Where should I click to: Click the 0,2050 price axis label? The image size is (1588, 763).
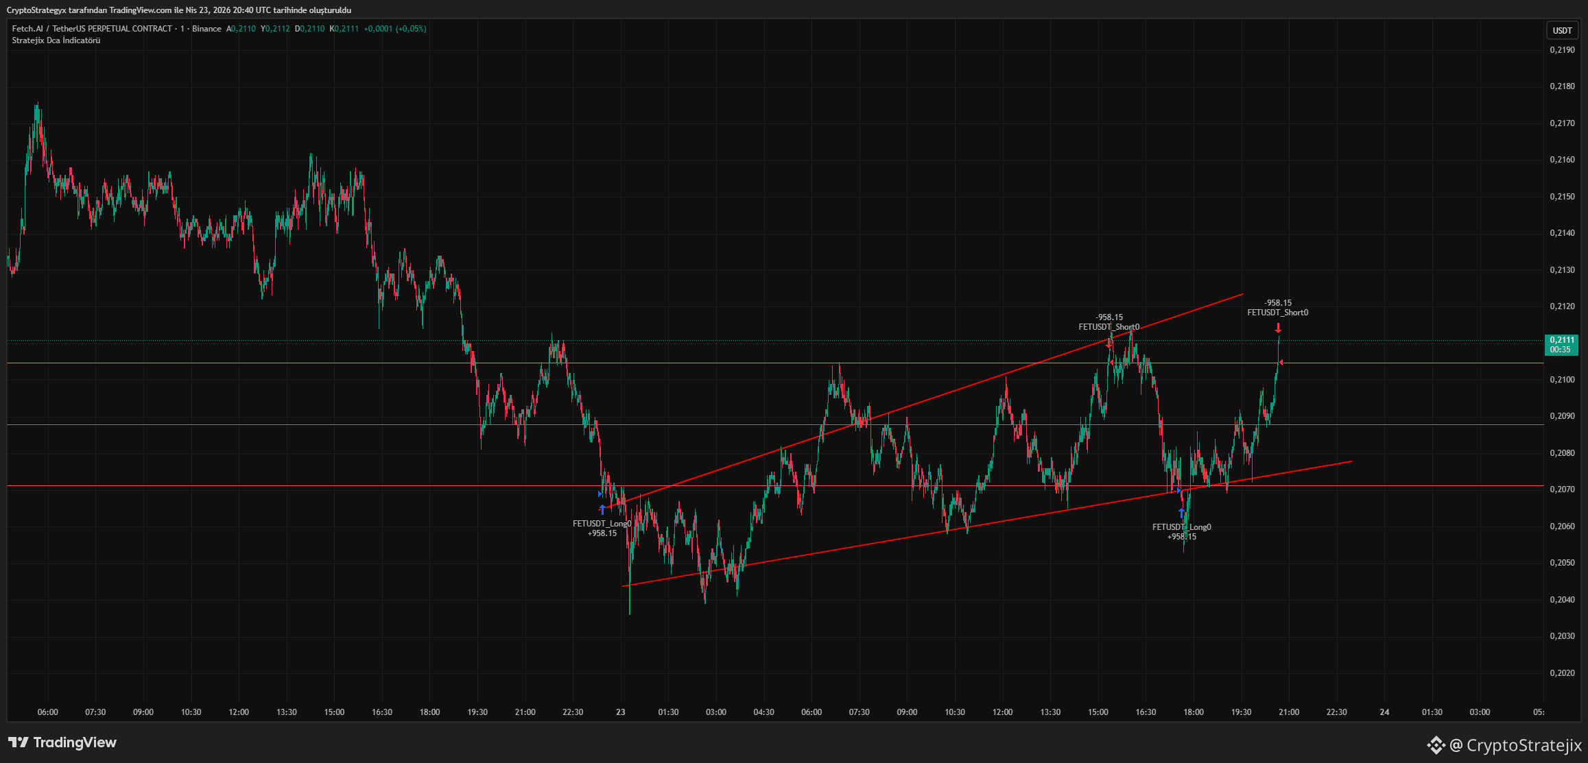click(x=1562, y=563)
